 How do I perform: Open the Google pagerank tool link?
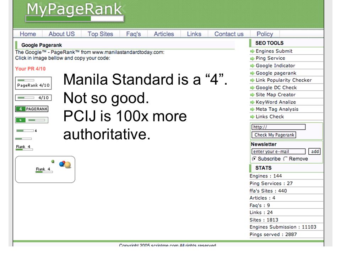[x=276, y=73]
